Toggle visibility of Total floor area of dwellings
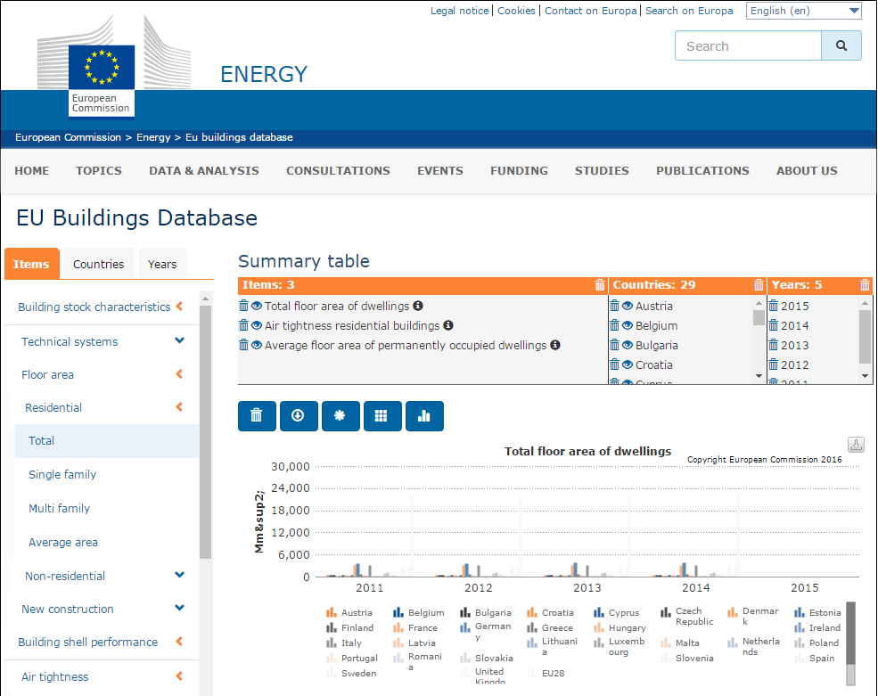 [257, 306]
